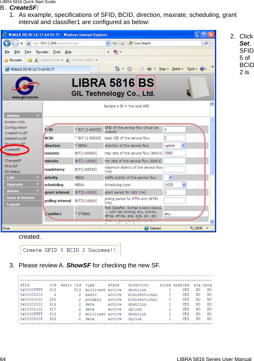Open Configuration link
The height and width of the screenshot is (361, 254).
pyautogui.click(x=16, y=127)
